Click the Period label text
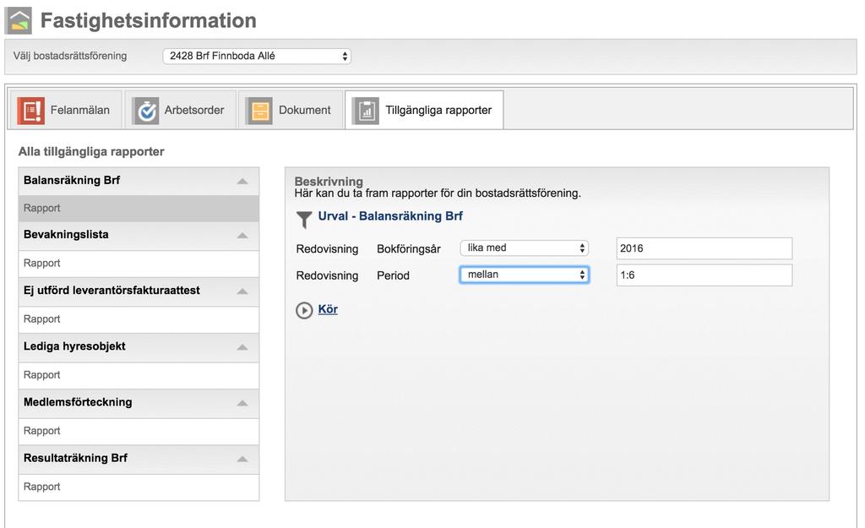This screenshot has height=528, width=865. pos(393,275)
